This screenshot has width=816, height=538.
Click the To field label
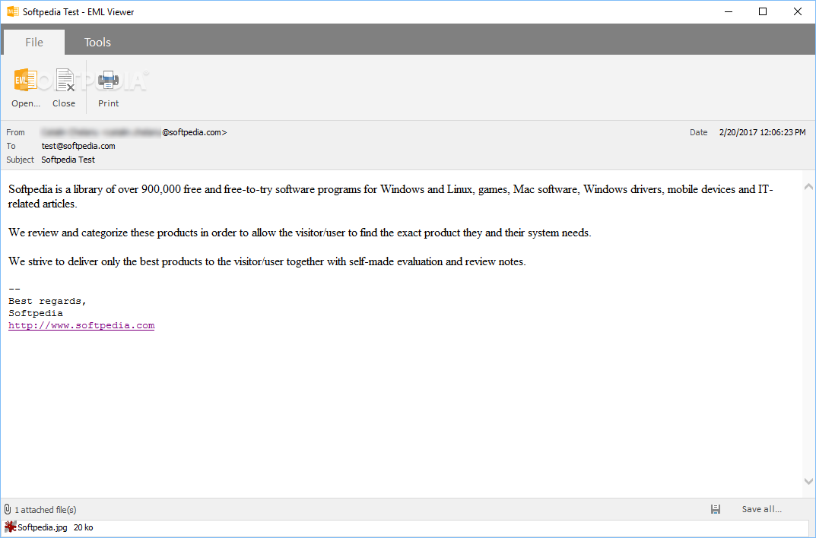(11, 146)
